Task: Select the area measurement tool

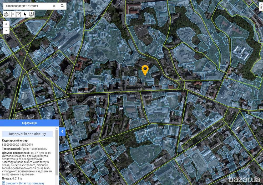Action: pos(19,14)
